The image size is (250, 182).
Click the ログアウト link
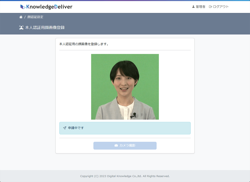(x=219, y=7)
